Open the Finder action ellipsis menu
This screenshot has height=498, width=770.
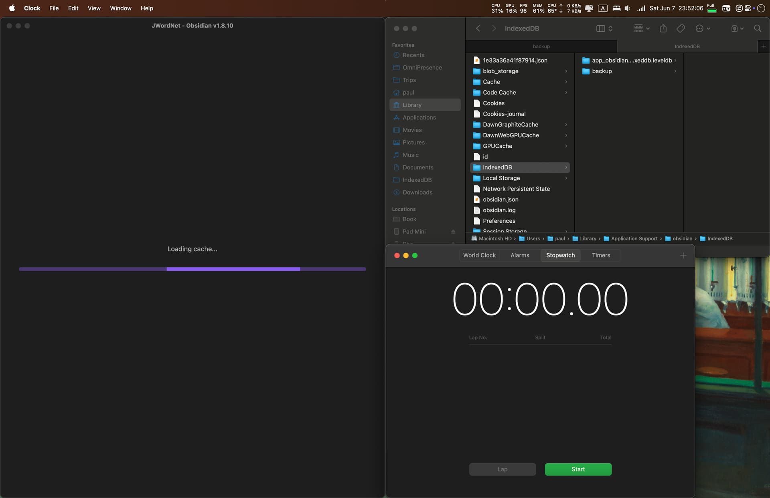click(703, 28)
